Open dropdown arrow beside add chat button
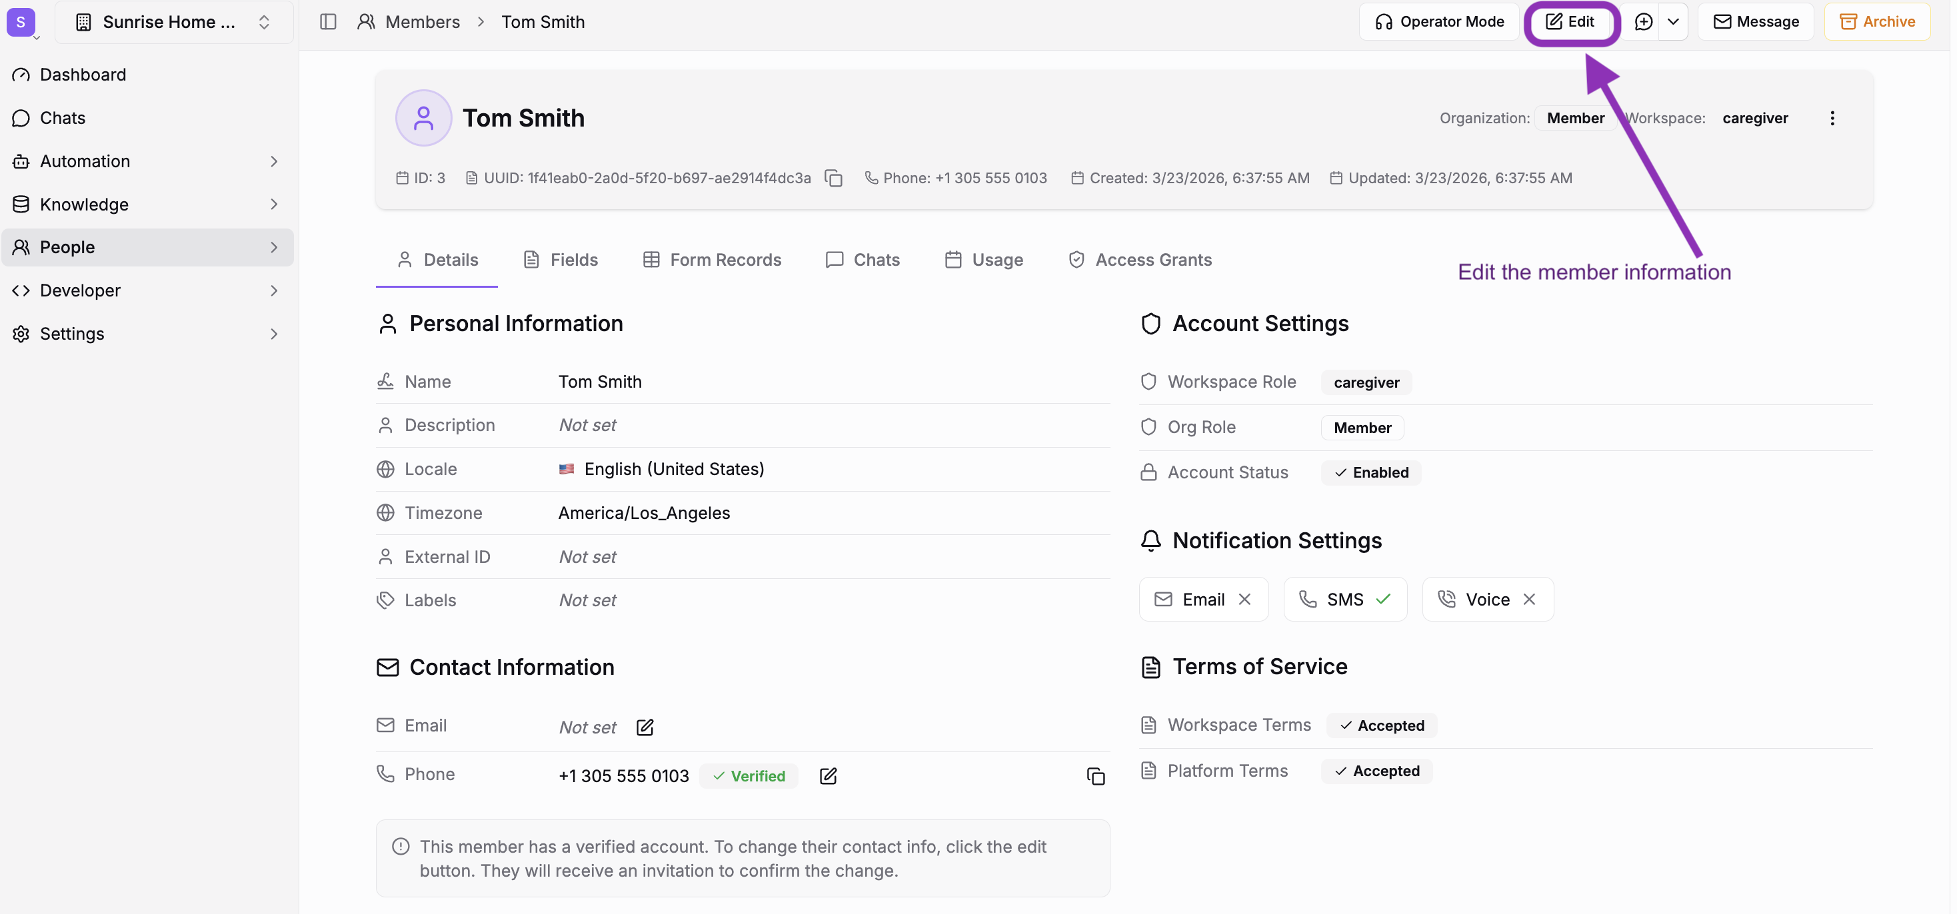Viewport: 1957px width, 914px height. (1673, 22)
